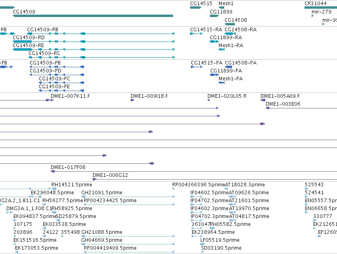This screenshot has height=254, width=337.
Task: Select the CG14509-RD transcript label
Action: 29,37
